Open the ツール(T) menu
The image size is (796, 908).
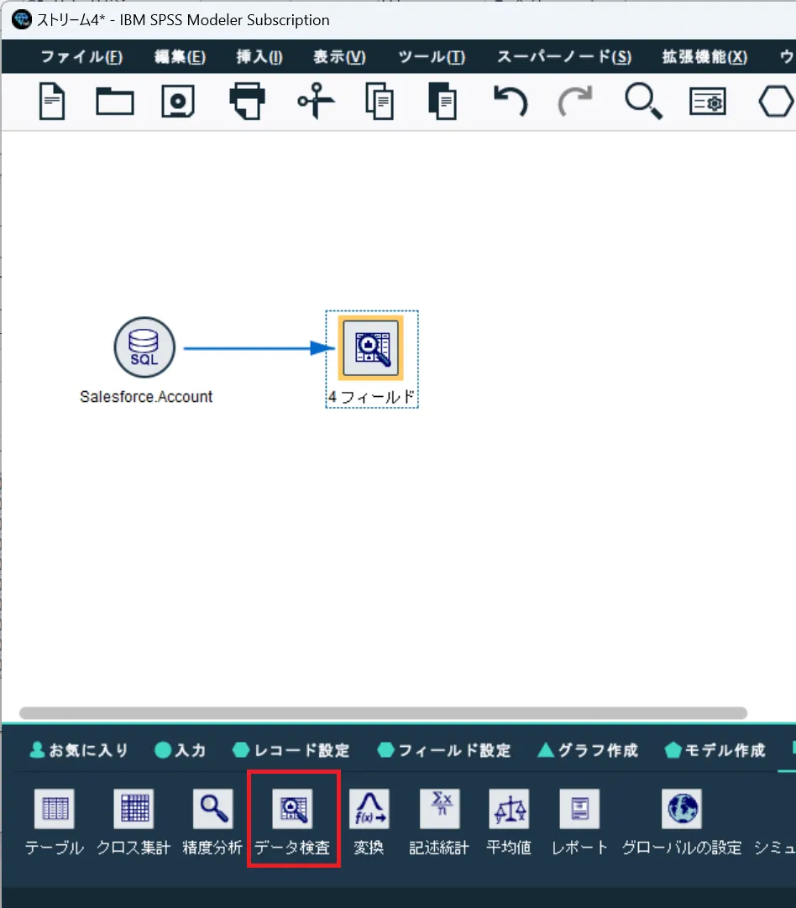pos(432,57)
